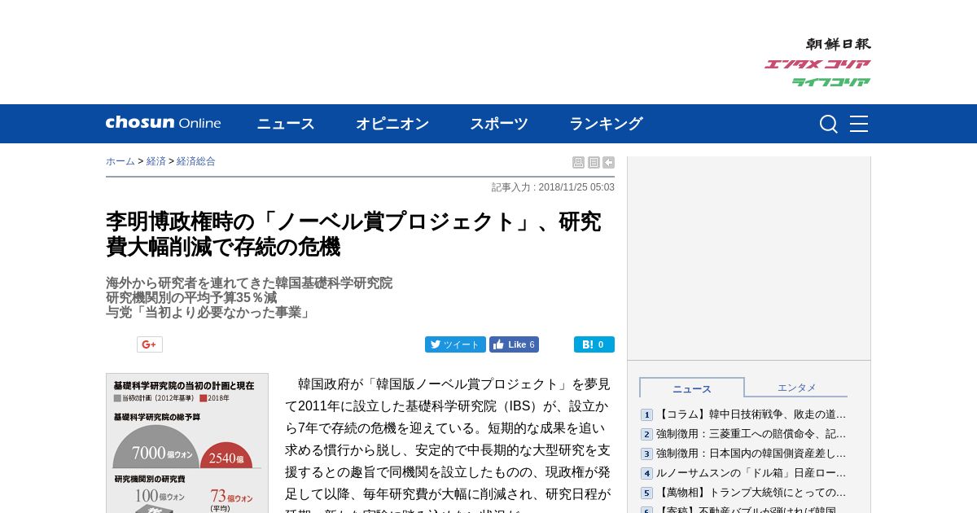Like the article on Facebook

tap(514, 344)
